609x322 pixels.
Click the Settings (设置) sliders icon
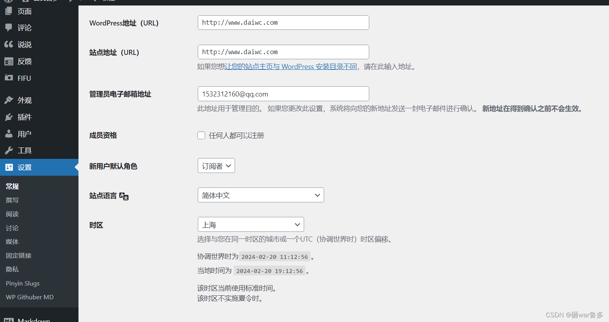pyautogui.click(x=9, y=167)
